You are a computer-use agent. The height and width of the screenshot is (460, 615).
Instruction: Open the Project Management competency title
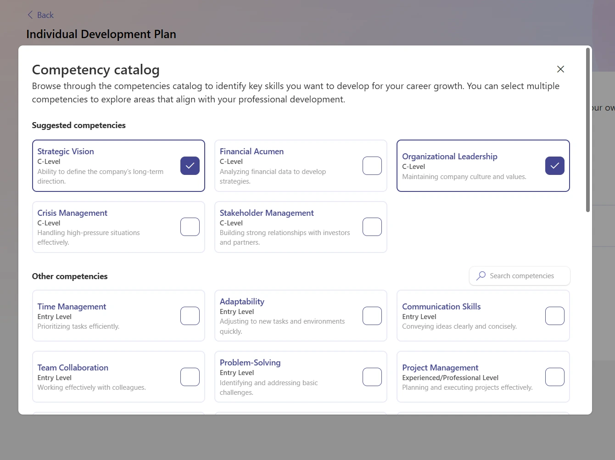(440, 368)
